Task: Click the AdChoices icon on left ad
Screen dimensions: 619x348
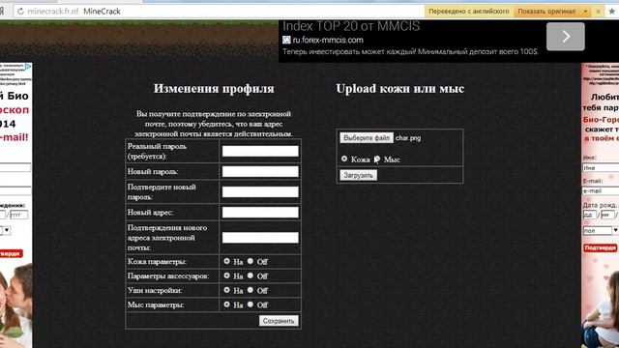Action: (x=28, y=67)
